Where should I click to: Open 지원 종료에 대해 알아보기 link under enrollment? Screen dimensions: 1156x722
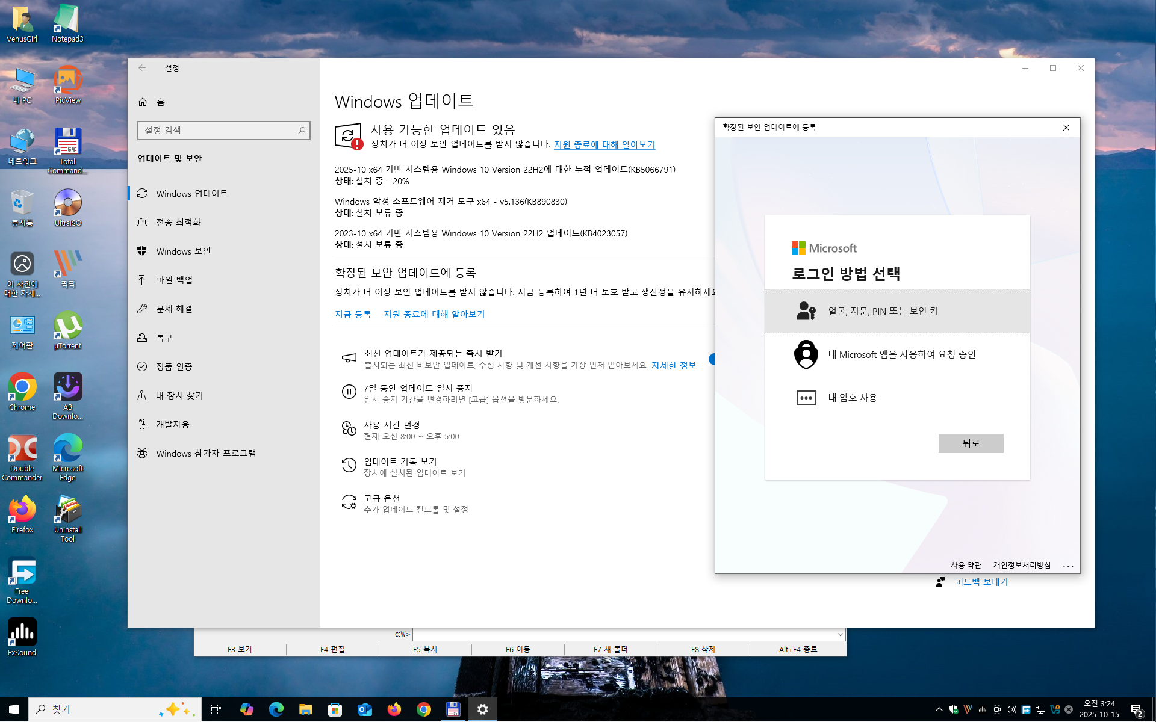point(434,314)
